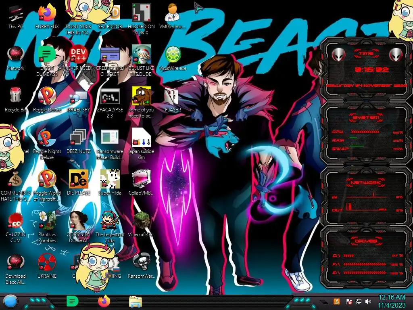Launch Peggle Deluxe shortcut

(x=47, y=100)
